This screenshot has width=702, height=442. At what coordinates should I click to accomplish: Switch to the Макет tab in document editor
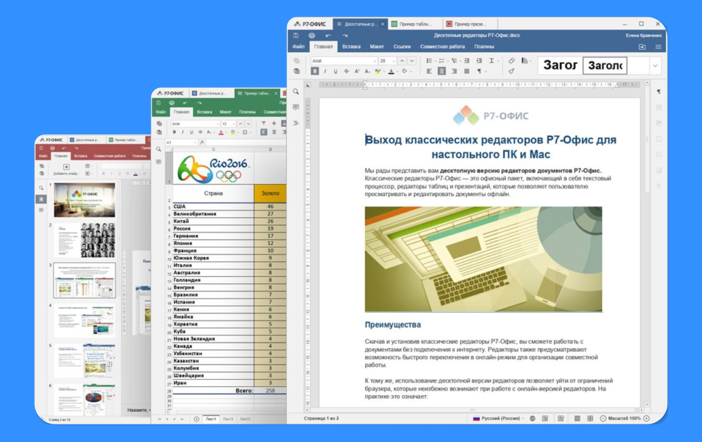coord(377,46)
